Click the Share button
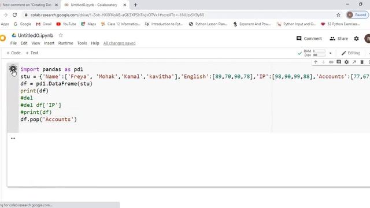This screenshot has height=208, width=370. 339,39
